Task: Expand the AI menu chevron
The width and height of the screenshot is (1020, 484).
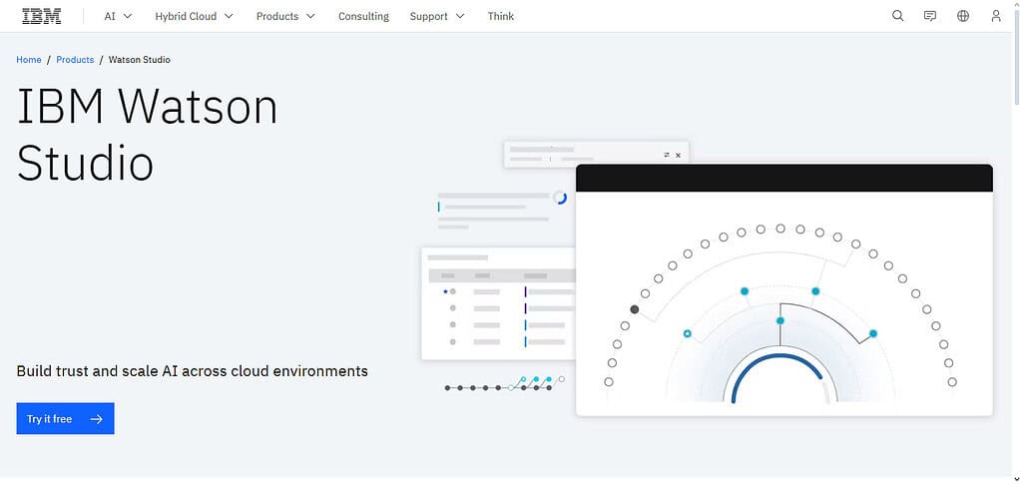Action: (128, 16)
